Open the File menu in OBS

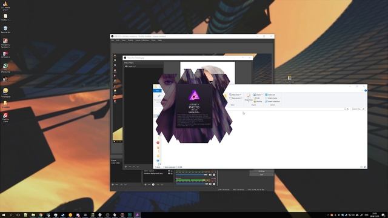[112, 41]
